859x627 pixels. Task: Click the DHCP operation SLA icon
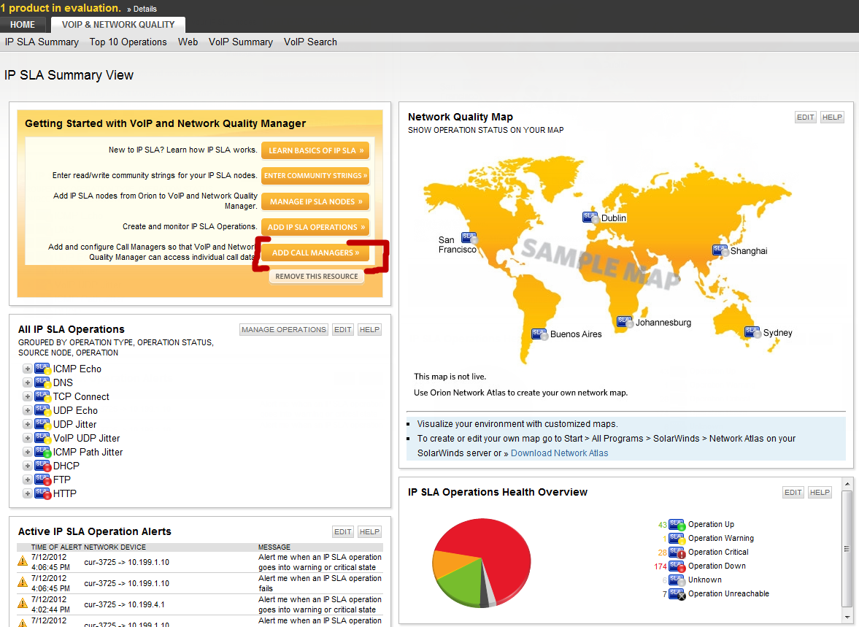(42, 466)
